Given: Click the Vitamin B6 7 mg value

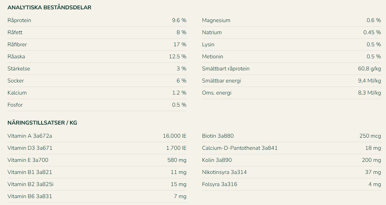Looking at the screenshot, I should (180, 196).
